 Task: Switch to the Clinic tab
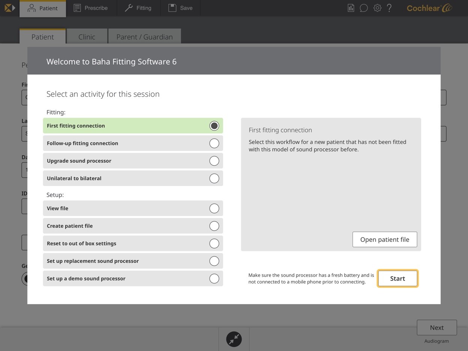(87, 37)
